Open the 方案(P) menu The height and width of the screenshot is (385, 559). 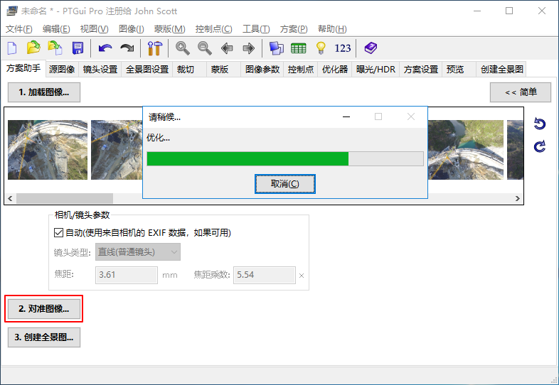[294, 29]
